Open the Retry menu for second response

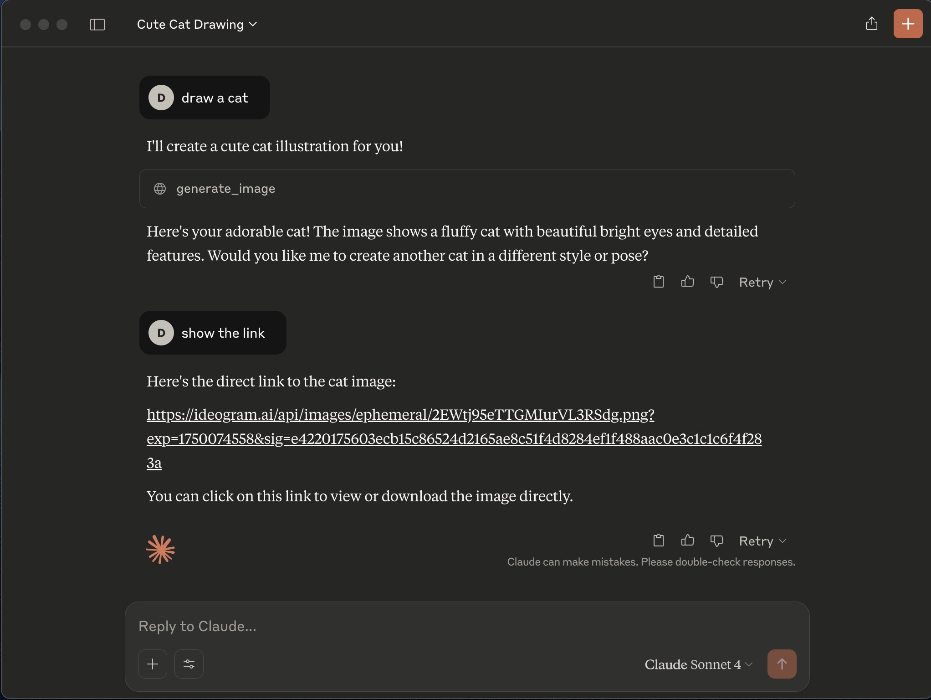pos(762,541)
